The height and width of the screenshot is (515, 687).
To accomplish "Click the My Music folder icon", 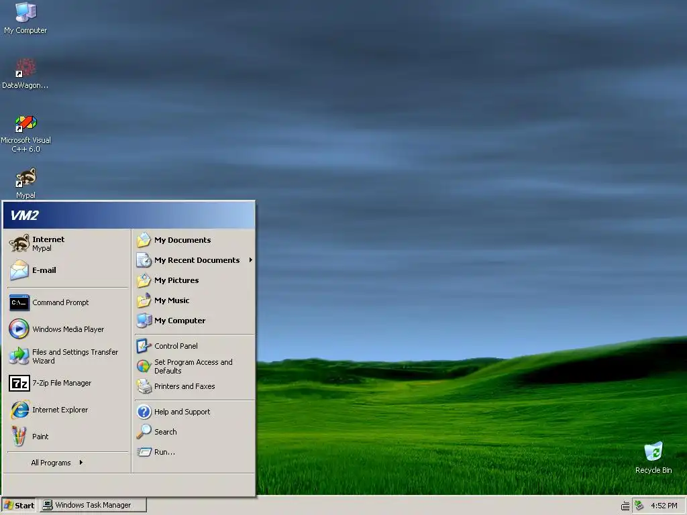I will coord(144,300).
